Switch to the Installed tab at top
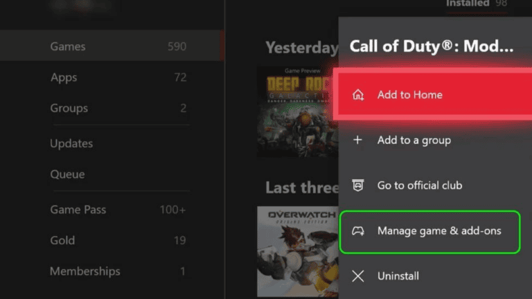The height and width of the screenshot is (299, 532). (477, 4)
